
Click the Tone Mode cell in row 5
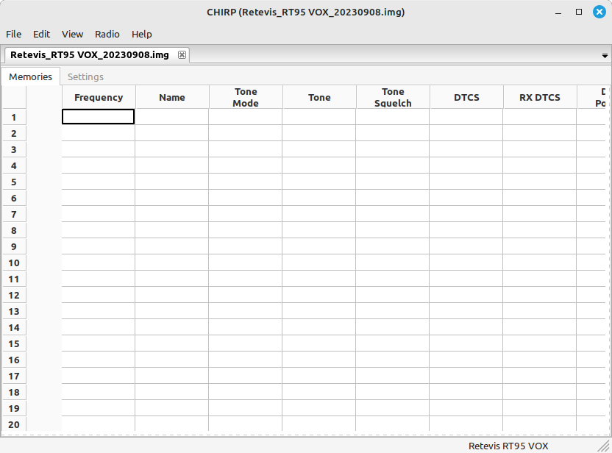pyautogui.click(x=246, y=182)
